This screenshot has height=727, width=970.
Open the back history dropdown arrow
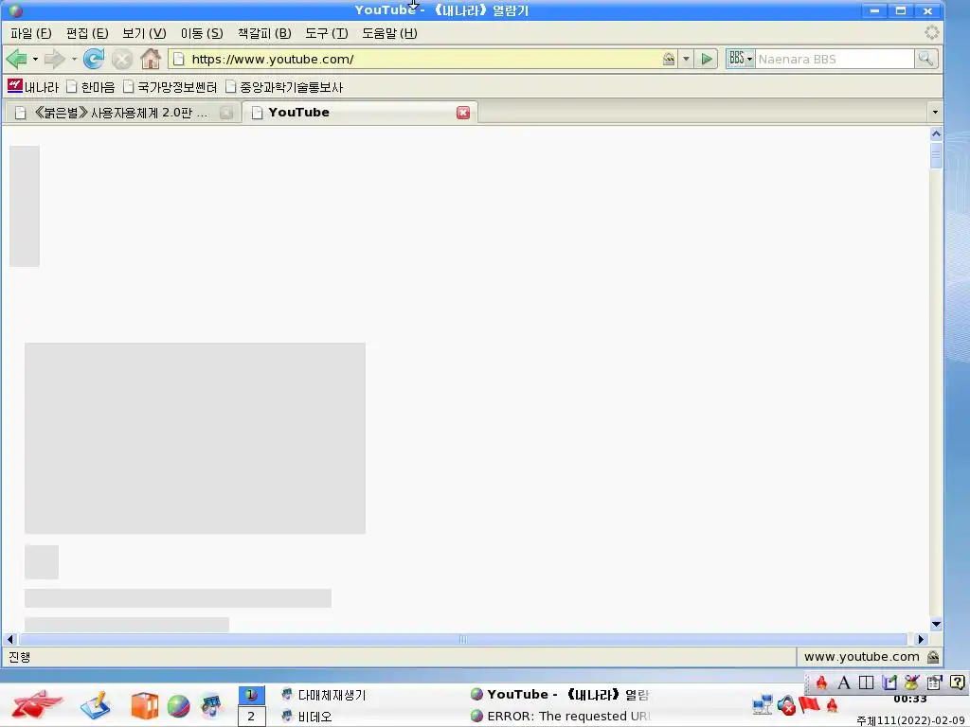click(35, 60)
